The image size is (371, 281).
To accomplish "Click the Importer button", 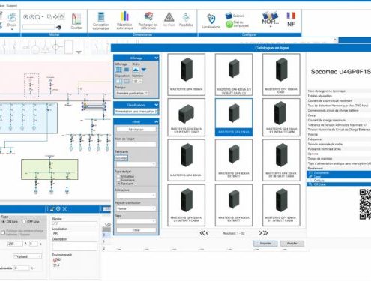I will (x=265, y=243).
